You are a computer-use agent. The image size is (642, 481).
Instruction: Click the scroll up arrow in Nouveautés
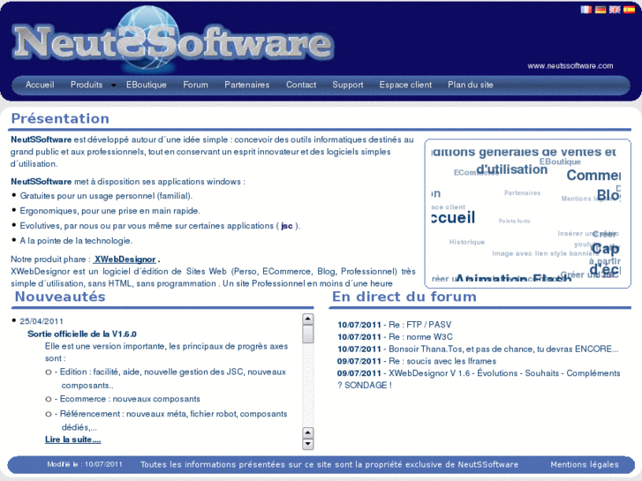pyautogui.click(x=308, y=319)
